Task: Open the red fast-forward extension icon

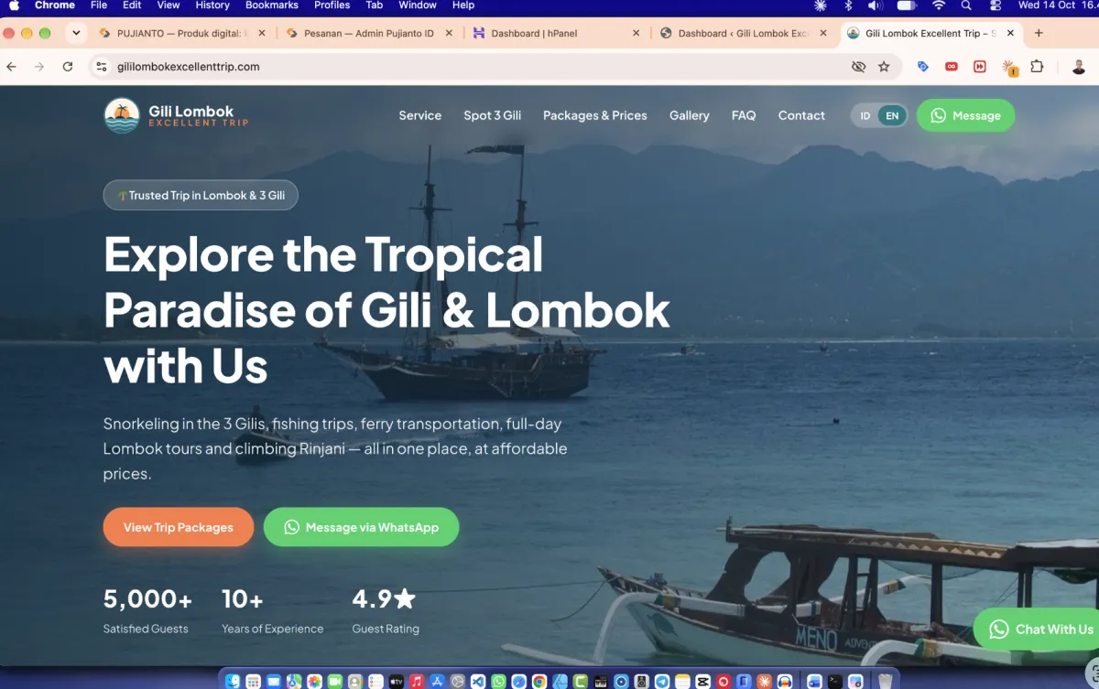Action: click(980, 67)
